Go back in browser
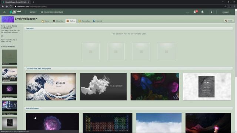 click(3, 7)
